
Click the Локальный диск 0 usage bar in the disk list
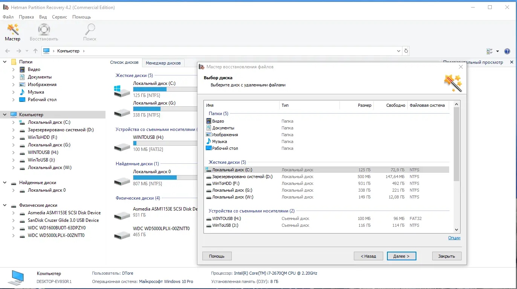coord(165,178)
